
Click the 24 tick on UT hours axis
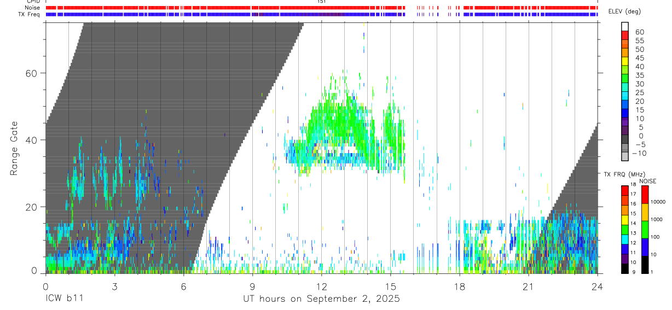597,286
